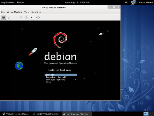Screen dimensions: 154x116
Task: Open the Send Key menu
Action: [36, 12]
